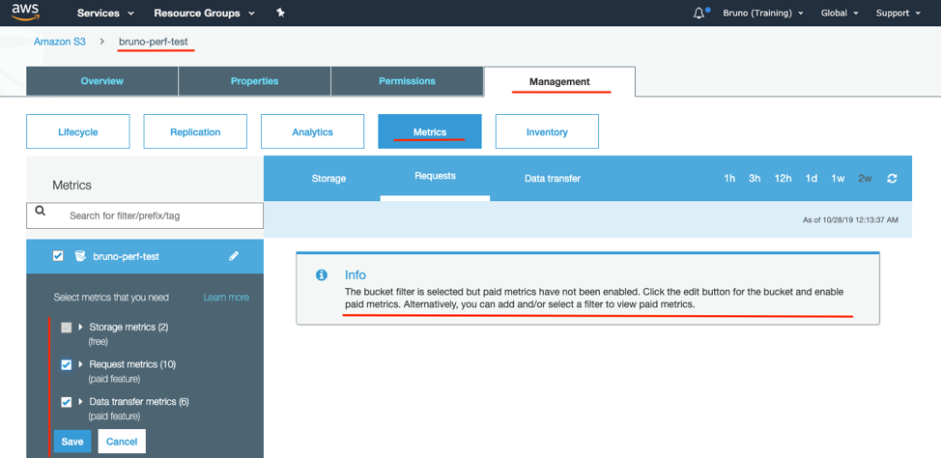Switch to the Permissions tab

point(407,81)
